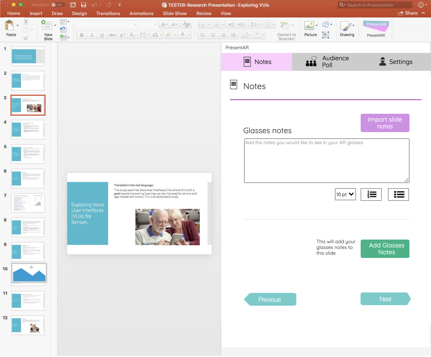
Task: Open the 10 pt font size dropdown
Action: [345, 194]
